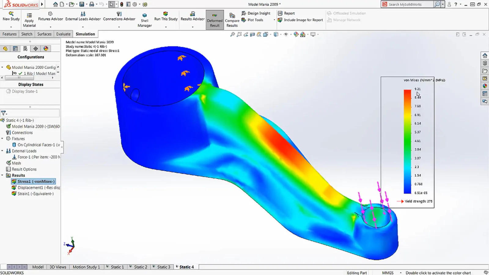Click the New Study icon
The width and height of the screenshot is (489, 275).
[x=11, y=16]
